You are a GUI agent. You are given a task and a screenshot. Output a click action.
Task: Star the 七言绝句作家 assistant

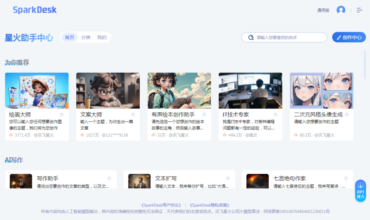(x=346, y=178)
